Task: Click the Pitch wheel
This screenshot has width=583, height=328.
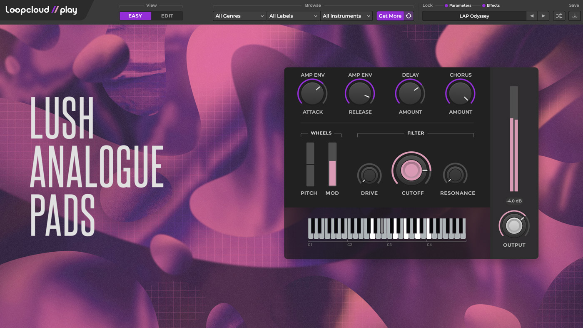Action: (x=310, y=164)
